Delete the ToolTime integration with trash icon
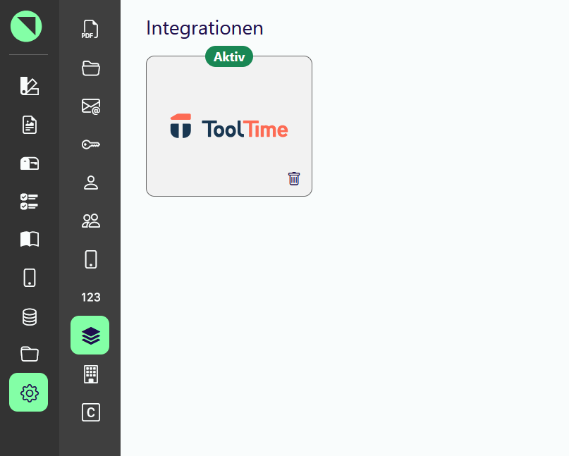Image resolution: width=569 pixels, height=456 pixels. 294,178
